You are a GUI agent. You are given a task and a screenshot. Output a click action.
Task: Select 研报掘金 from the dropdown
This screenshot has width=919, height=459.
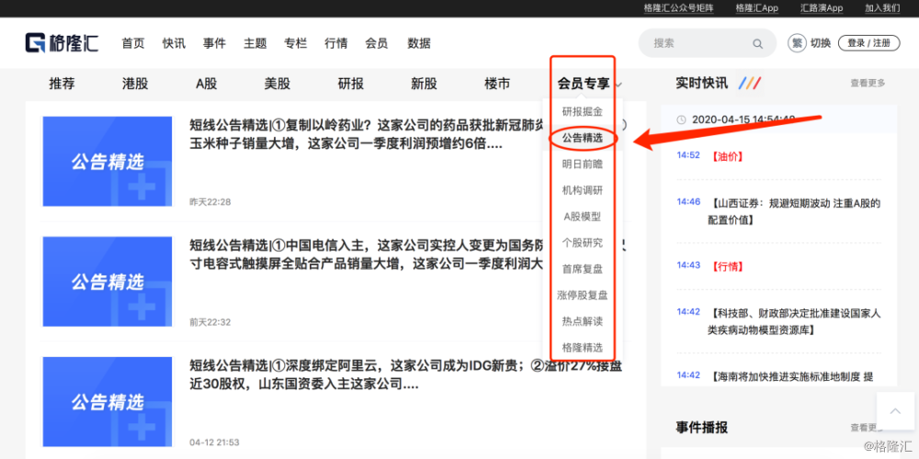(582, 111)
